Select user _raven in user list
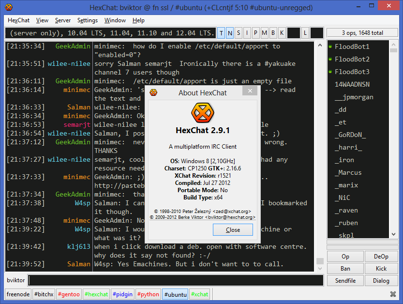Screen dimensions: 403x304 click(x=346, y=211)
